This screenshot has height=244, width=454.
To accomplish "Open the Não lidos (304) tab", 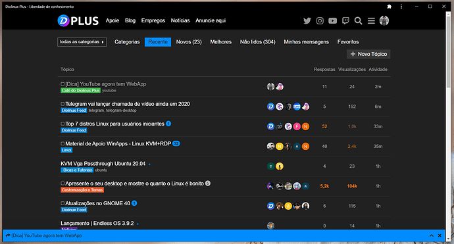I will (258, 42).
